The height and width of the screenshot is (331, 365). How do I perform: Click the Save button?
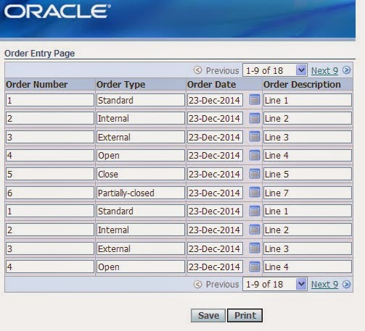point(208,315)
